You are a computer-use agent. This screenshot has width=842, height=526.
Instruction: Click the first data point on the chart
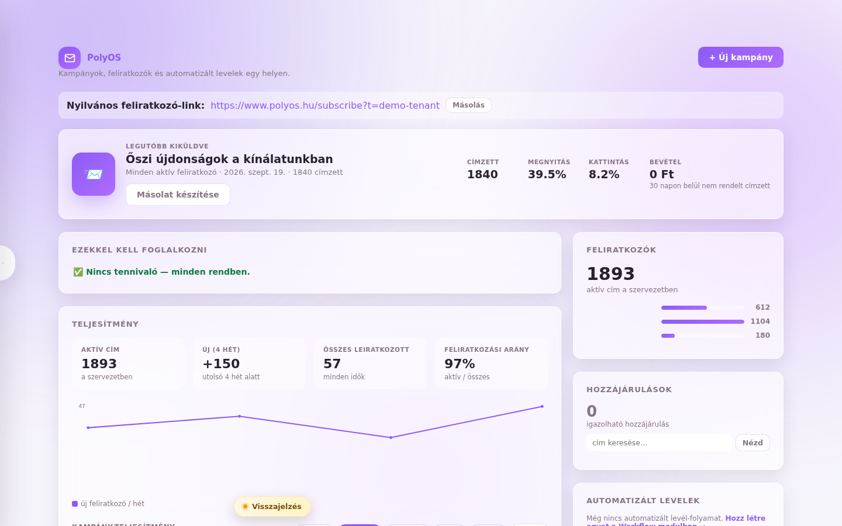point(88,428)
